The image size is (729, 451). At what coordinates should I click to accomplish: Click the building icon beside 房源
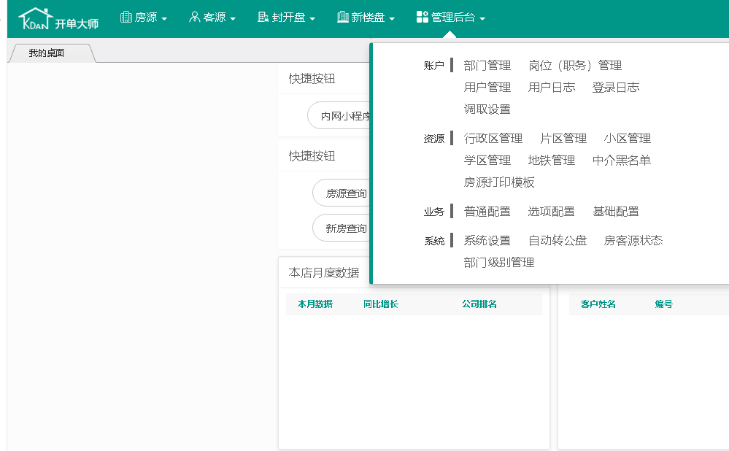click(x=126, y=18)
